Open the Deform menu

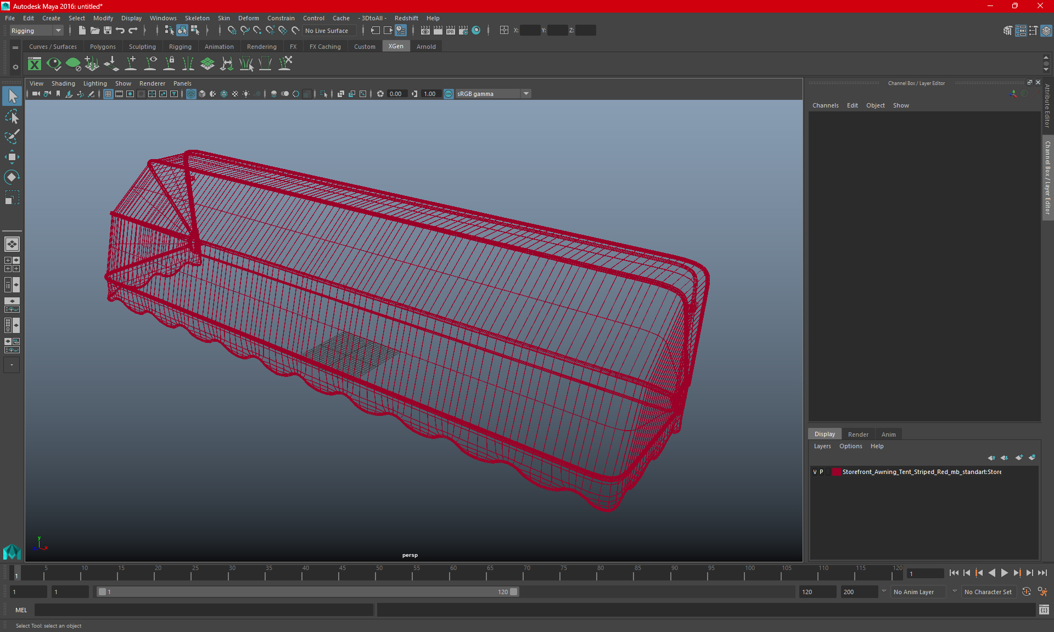(248, 18)
